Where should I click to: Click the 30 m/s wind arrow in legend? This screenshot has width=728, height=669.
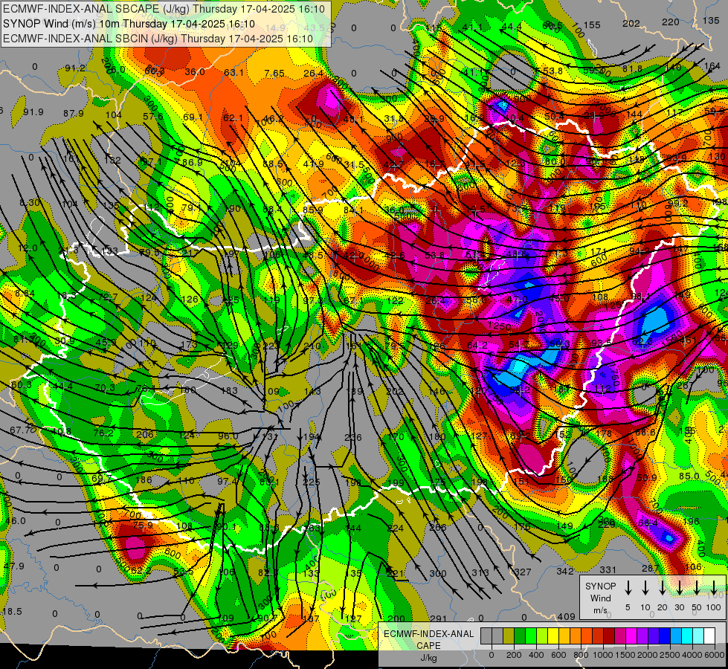(x=680, y=587)
